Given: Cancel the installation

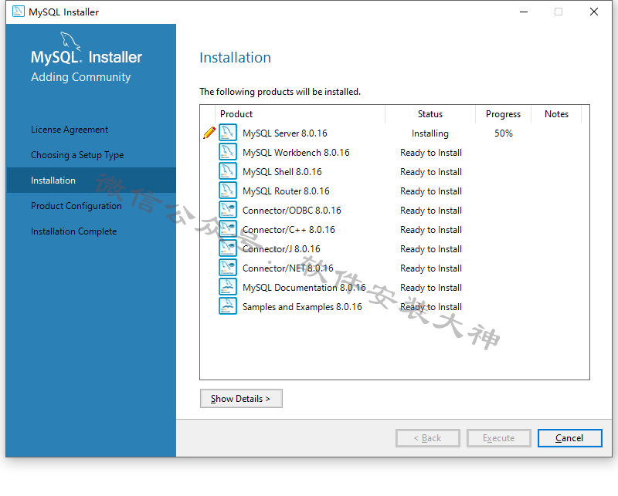Looking at the screenshot, I should [x=569, y=438].
